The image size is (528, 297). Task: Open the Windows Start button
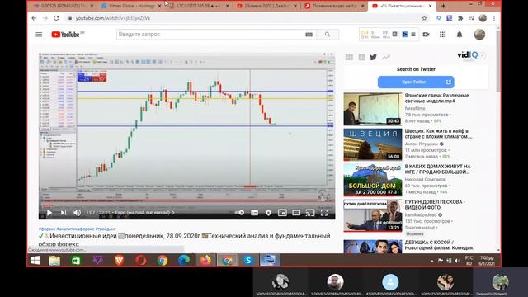coord(35,261)
